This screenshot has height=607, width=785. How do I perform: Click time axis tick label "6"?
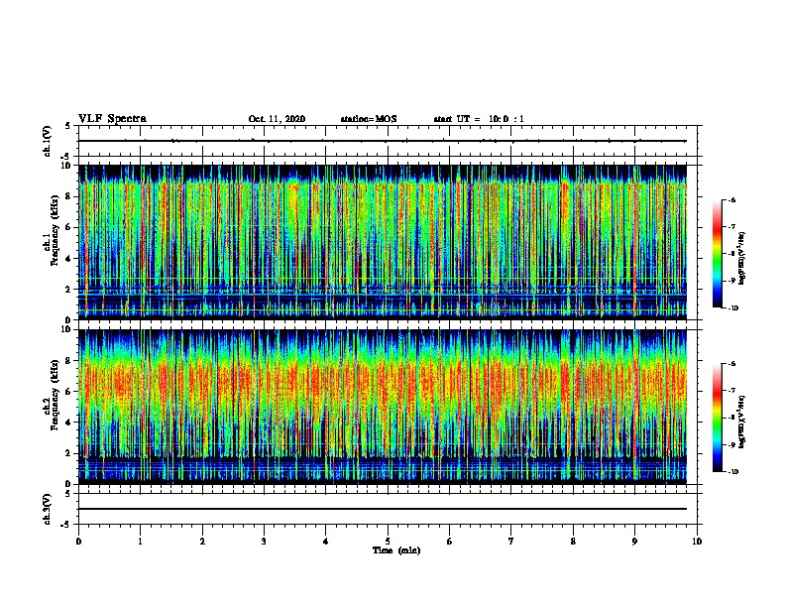point(450,541)
